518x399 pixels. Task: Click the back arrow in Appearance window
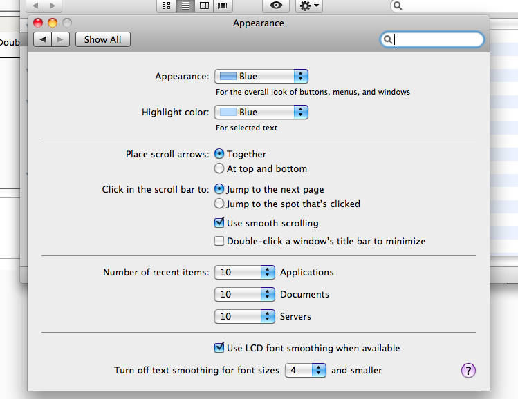pyautogui.click(x=43, y=39)
